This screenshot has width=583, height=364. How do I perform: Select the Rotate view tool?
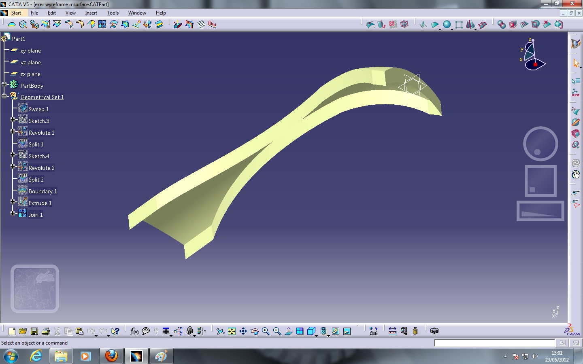tap(254, 331)
